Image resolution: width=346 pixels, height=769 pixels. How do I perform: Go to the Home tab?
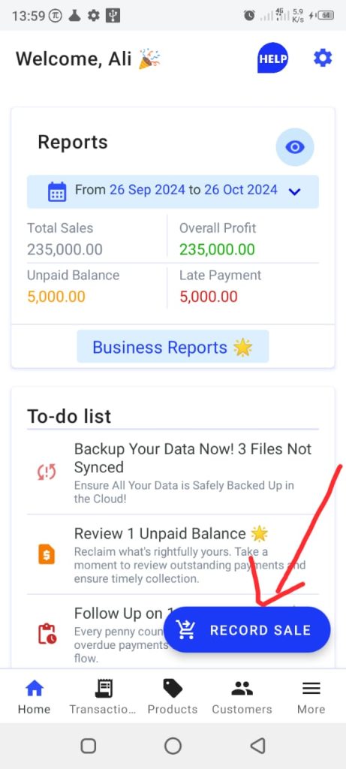pos(35,697)
